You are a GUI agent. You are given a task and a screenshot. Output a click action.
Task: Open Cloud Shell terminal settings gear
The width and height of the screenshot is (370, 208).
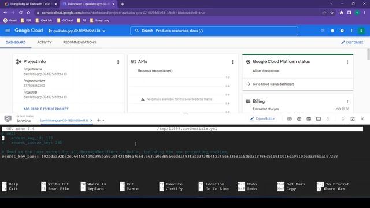tap(299, 119)
